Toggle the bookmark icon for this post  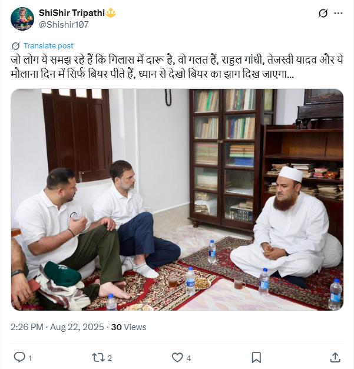(256, 357)
